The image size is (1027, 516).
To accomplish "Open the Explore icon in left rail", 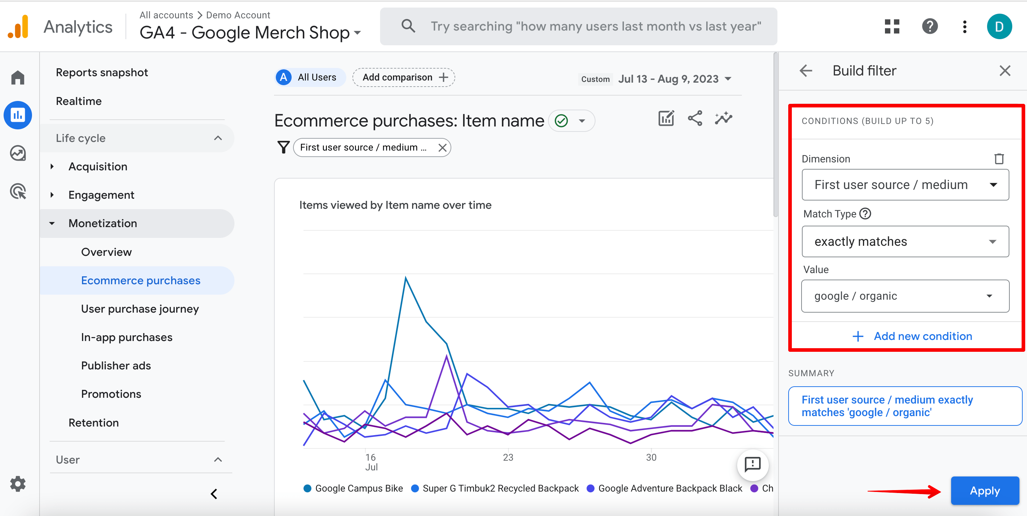I will click(18, 153).
